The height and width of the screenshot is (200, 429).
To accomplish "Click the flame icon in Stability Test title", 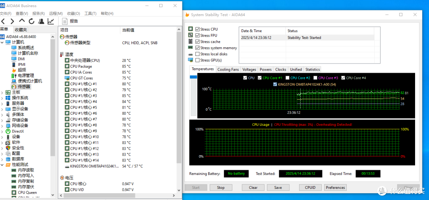I will [187, 15].
